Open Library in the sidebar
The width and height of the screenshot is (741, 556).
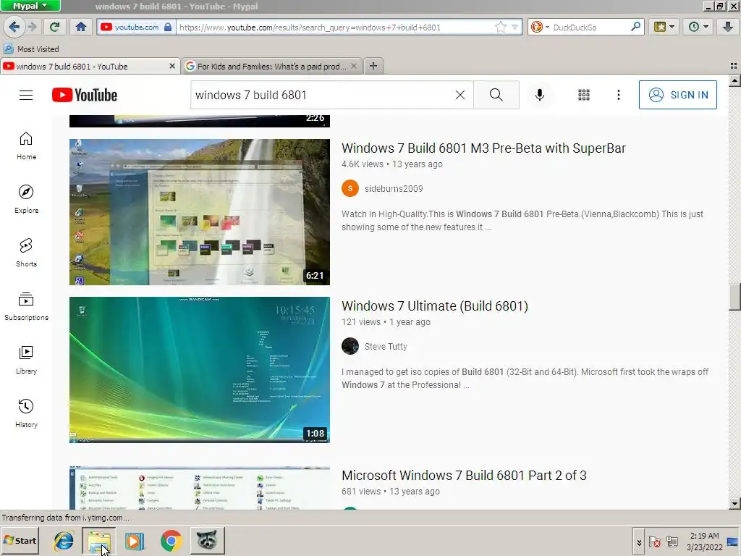coord(27,360)
